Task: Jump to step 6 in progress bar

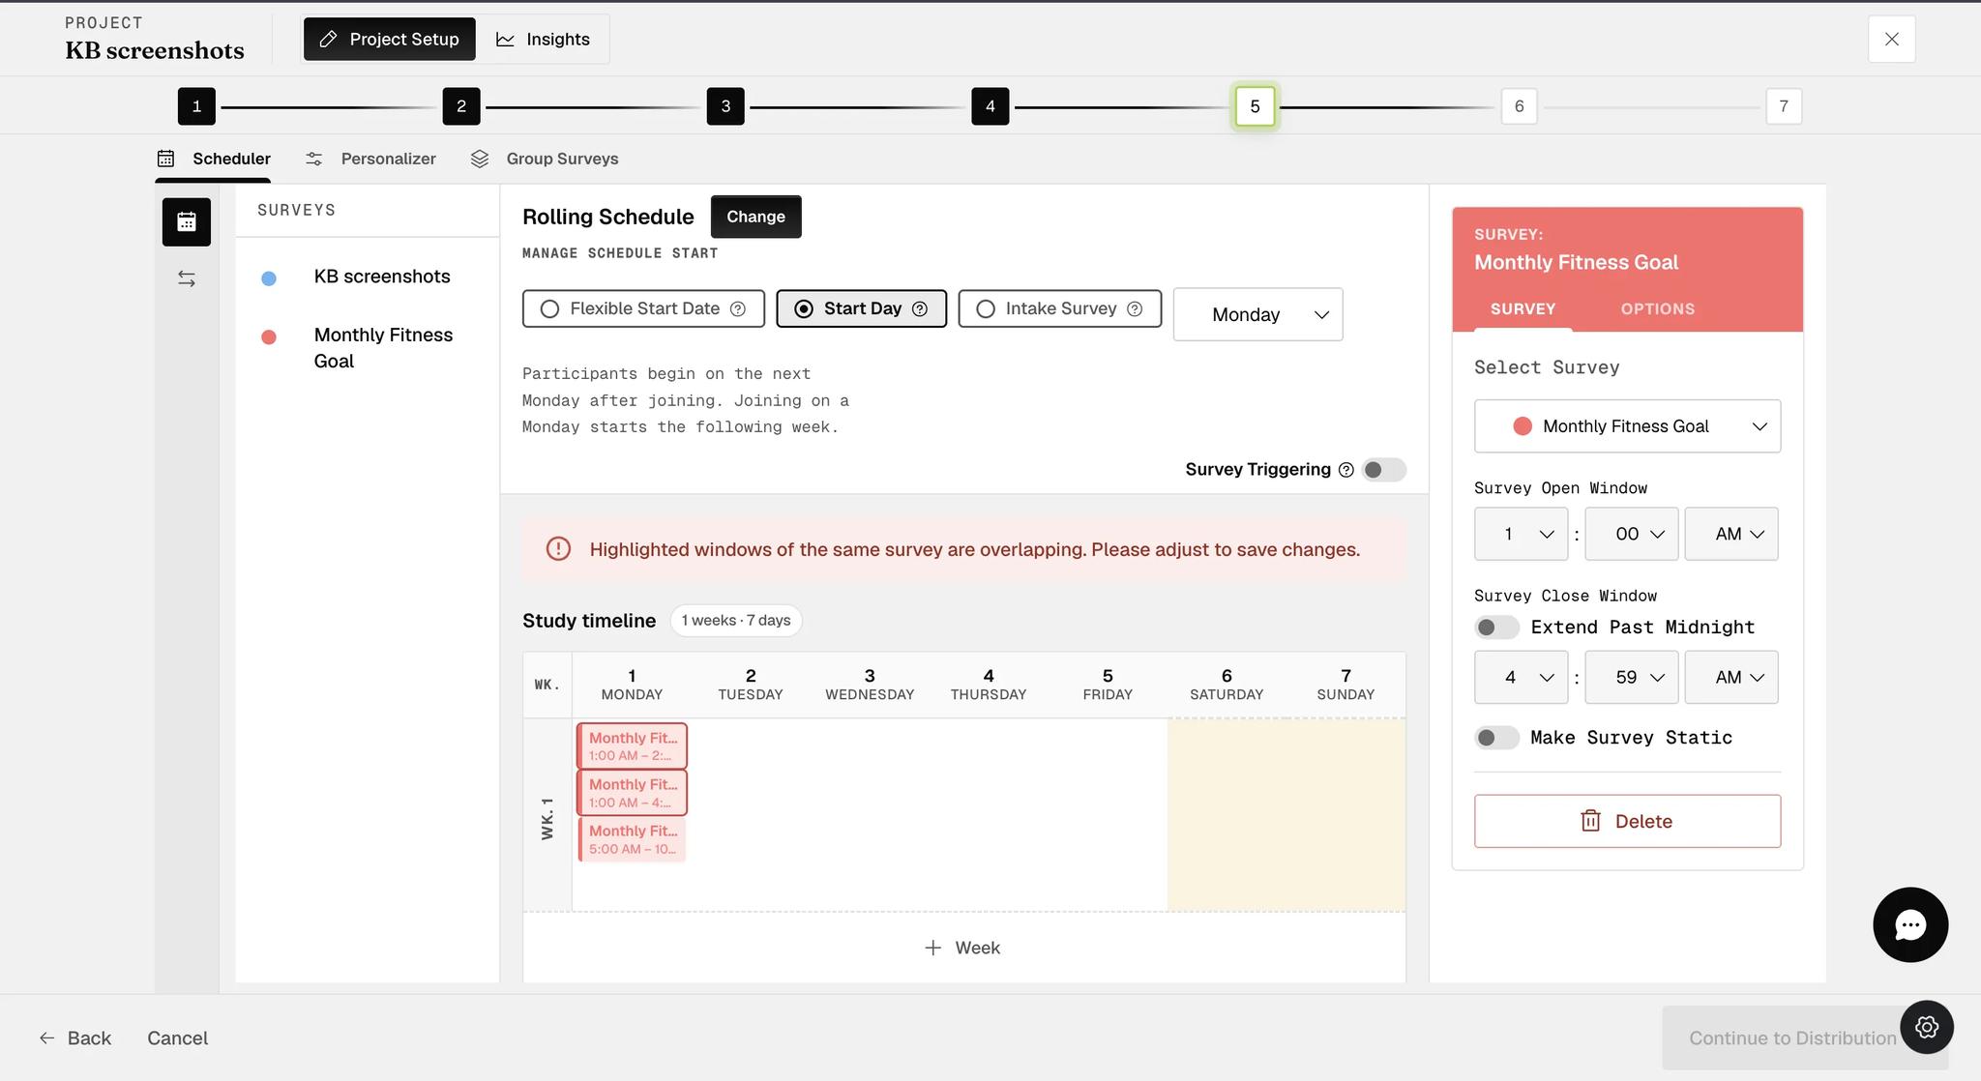Action: tap(1519, 106)
